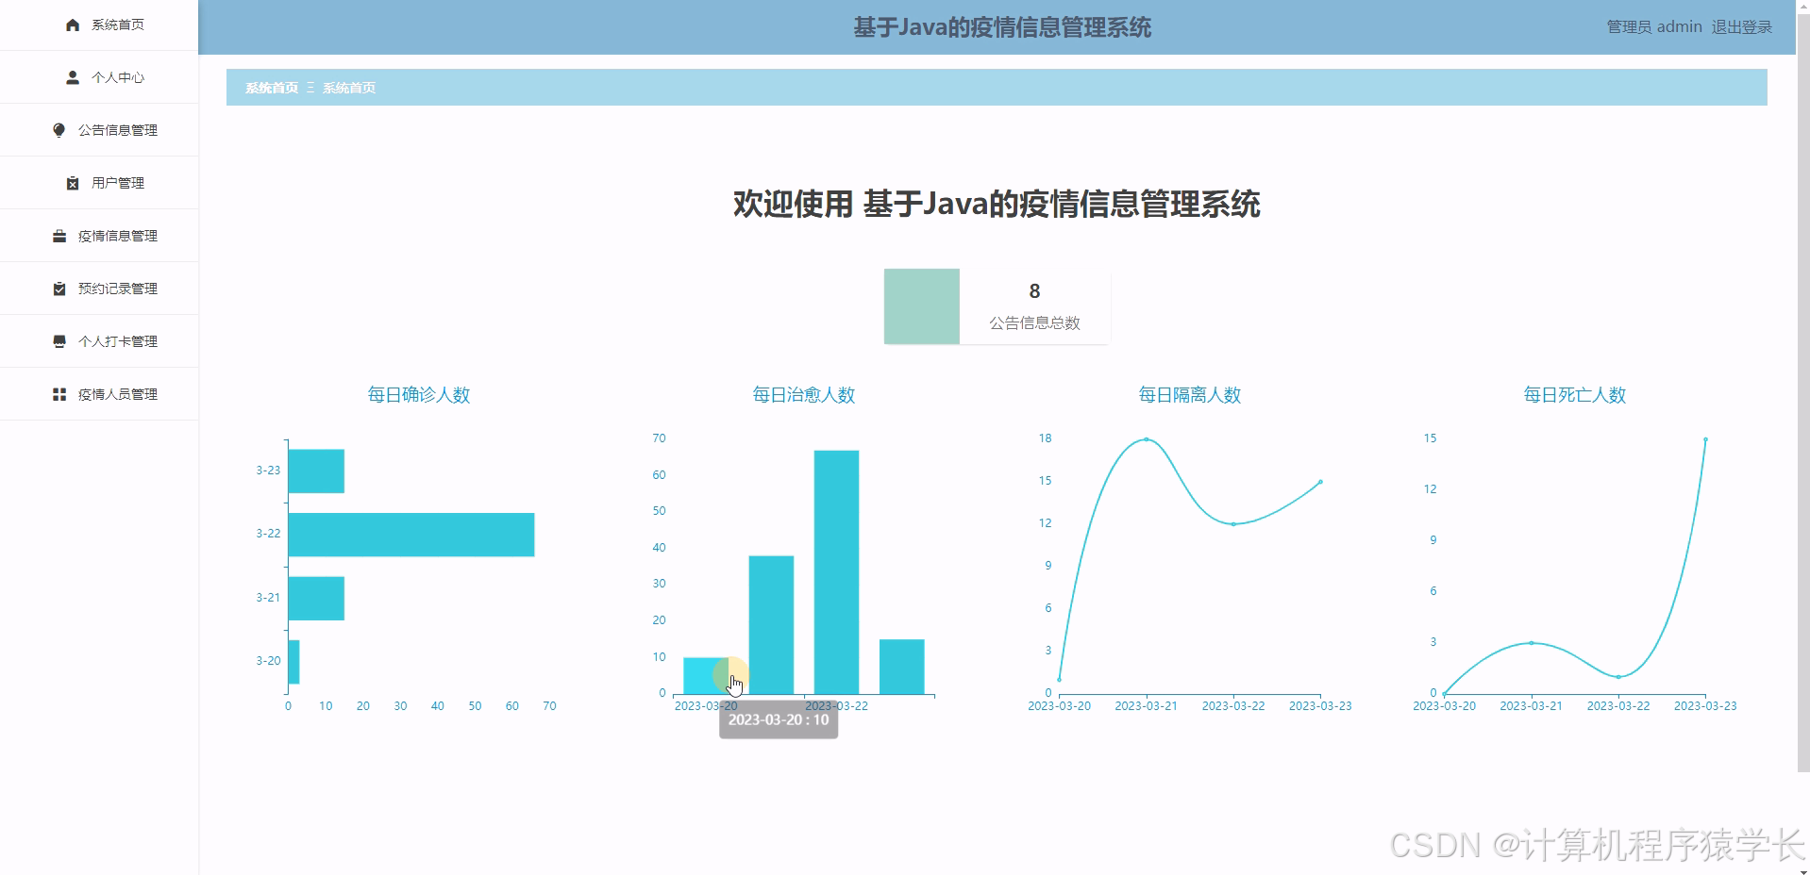
Task: Click the 每日确诊人数 chart title
Action: tap(419, 395)
